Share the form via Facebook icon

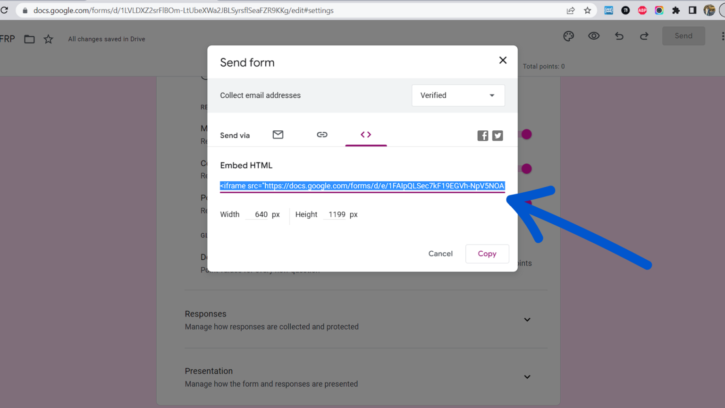(x=482, y=136)
